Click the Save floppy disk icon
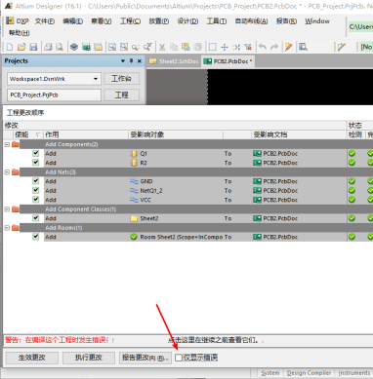The height and width of the screenshot is (379, 373). pos(33,47)
